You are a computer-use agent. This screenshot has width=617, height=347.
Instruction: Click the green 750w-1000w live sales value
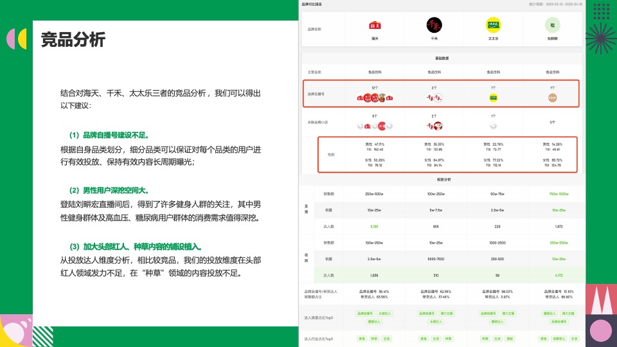559,194
